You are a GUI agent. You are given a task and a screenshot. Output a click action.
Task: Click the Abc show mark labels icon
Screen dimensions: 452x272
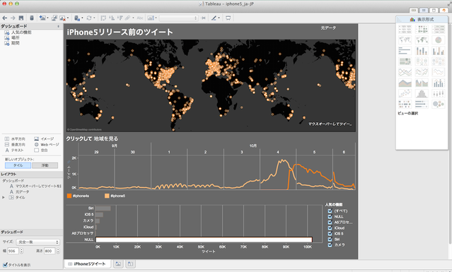(x=140, y=18)
